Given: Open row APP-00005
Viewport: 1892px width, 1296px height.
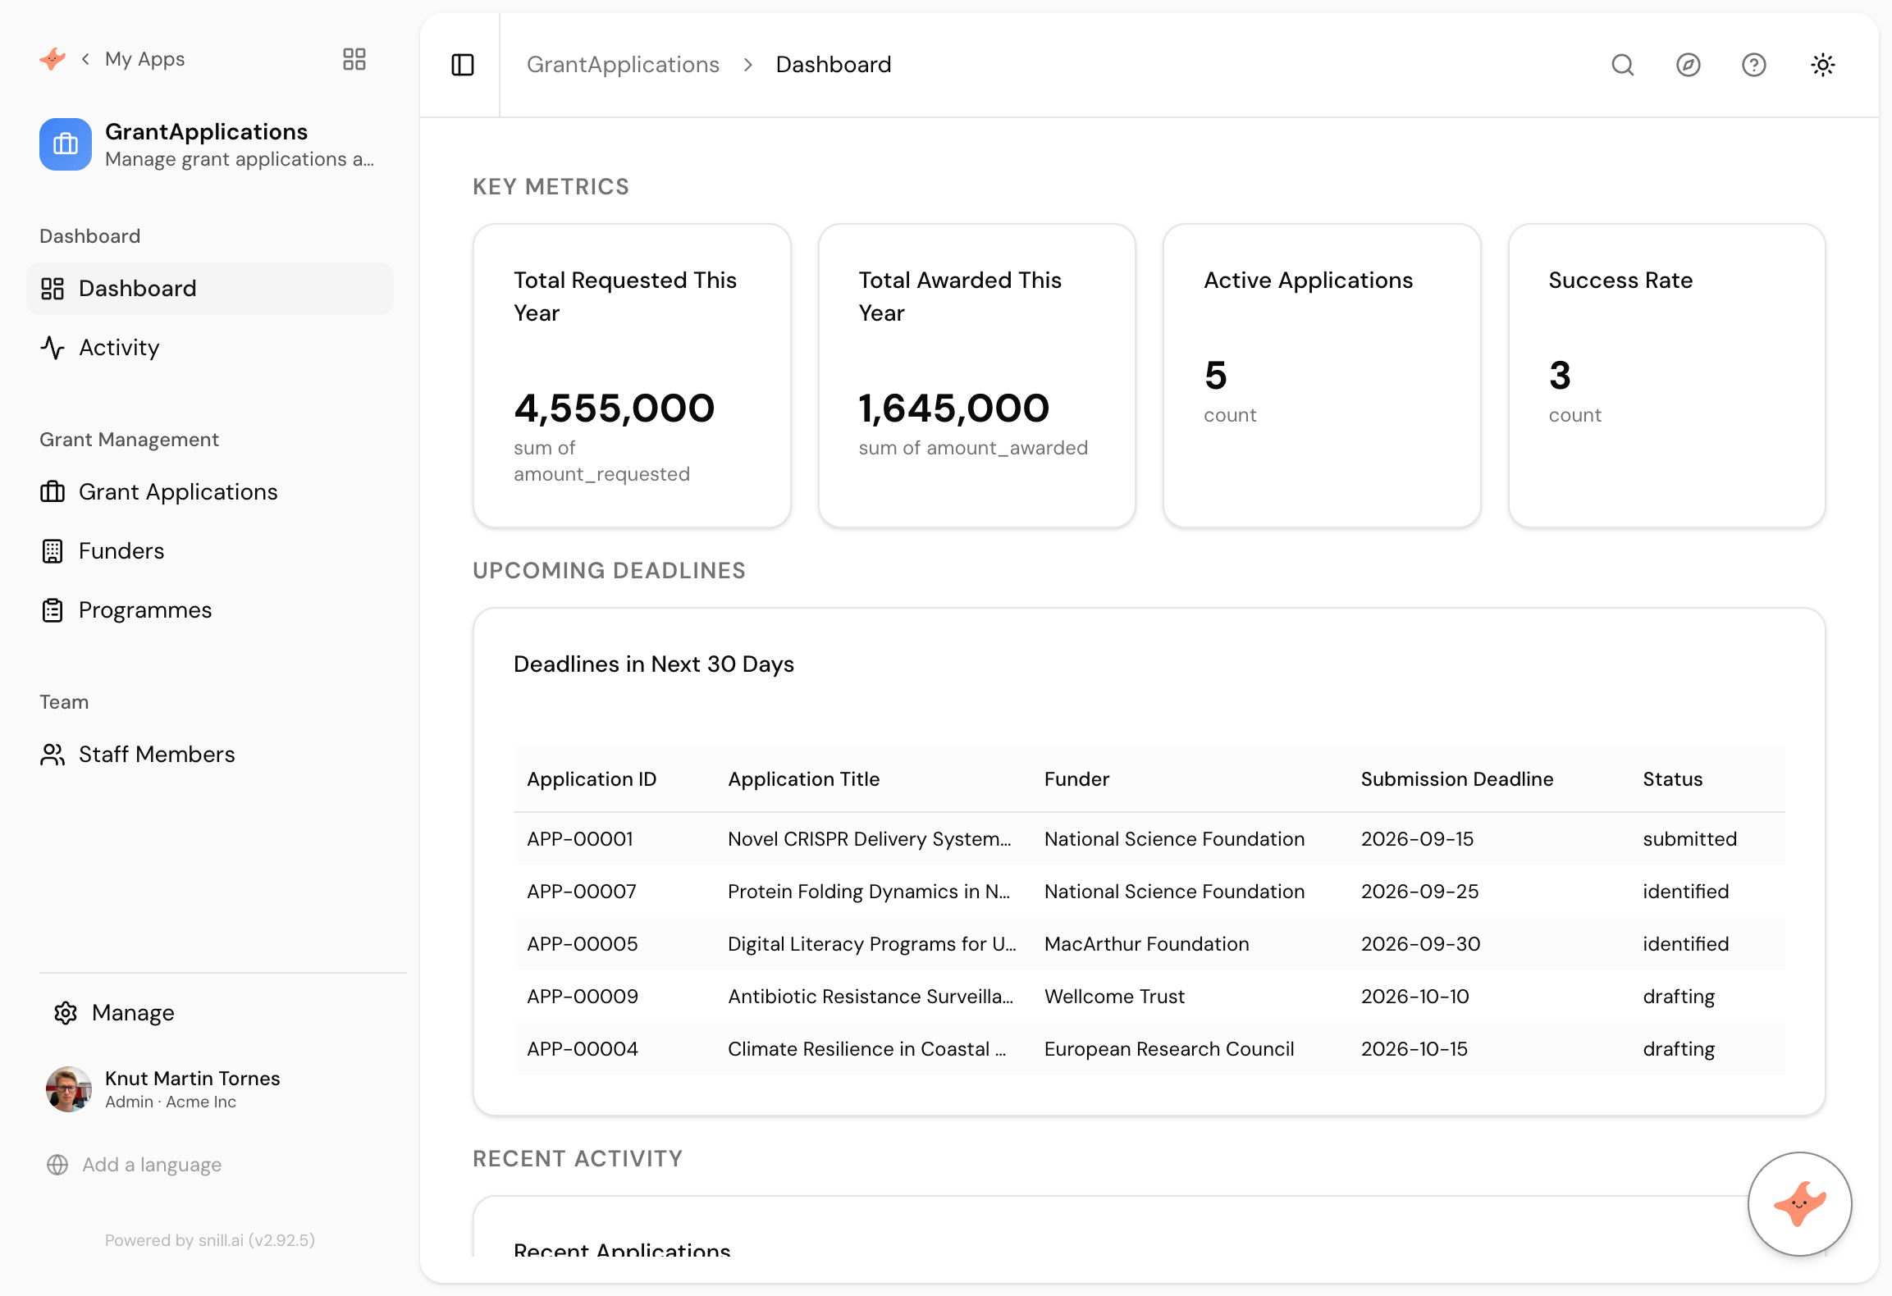Looking at the screenshot, I should [x=1149, y=944].
